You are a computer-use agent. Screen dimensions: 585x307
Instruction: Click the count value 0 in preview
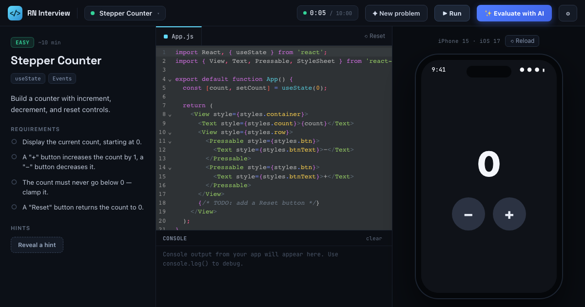pyautogui.click(x=489, y=165)
